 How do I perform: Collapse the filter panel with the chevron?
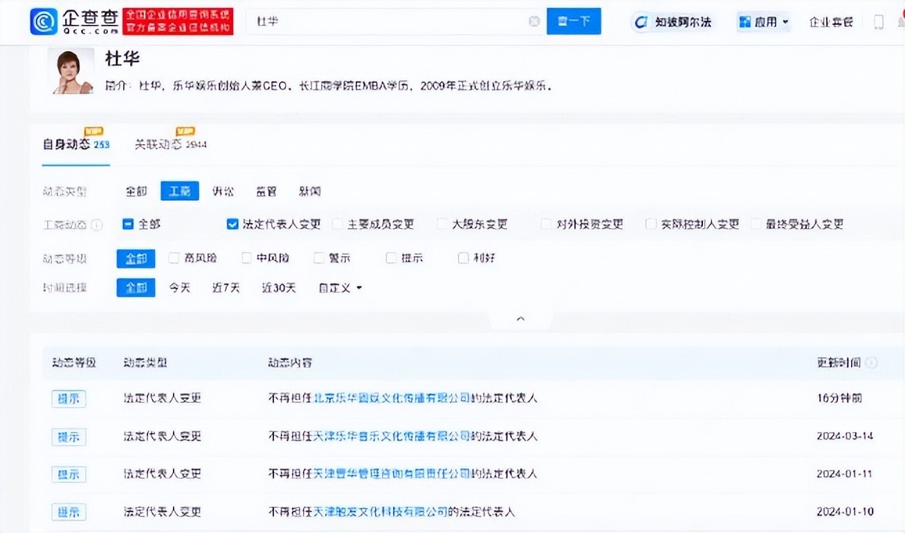point(521,319)
